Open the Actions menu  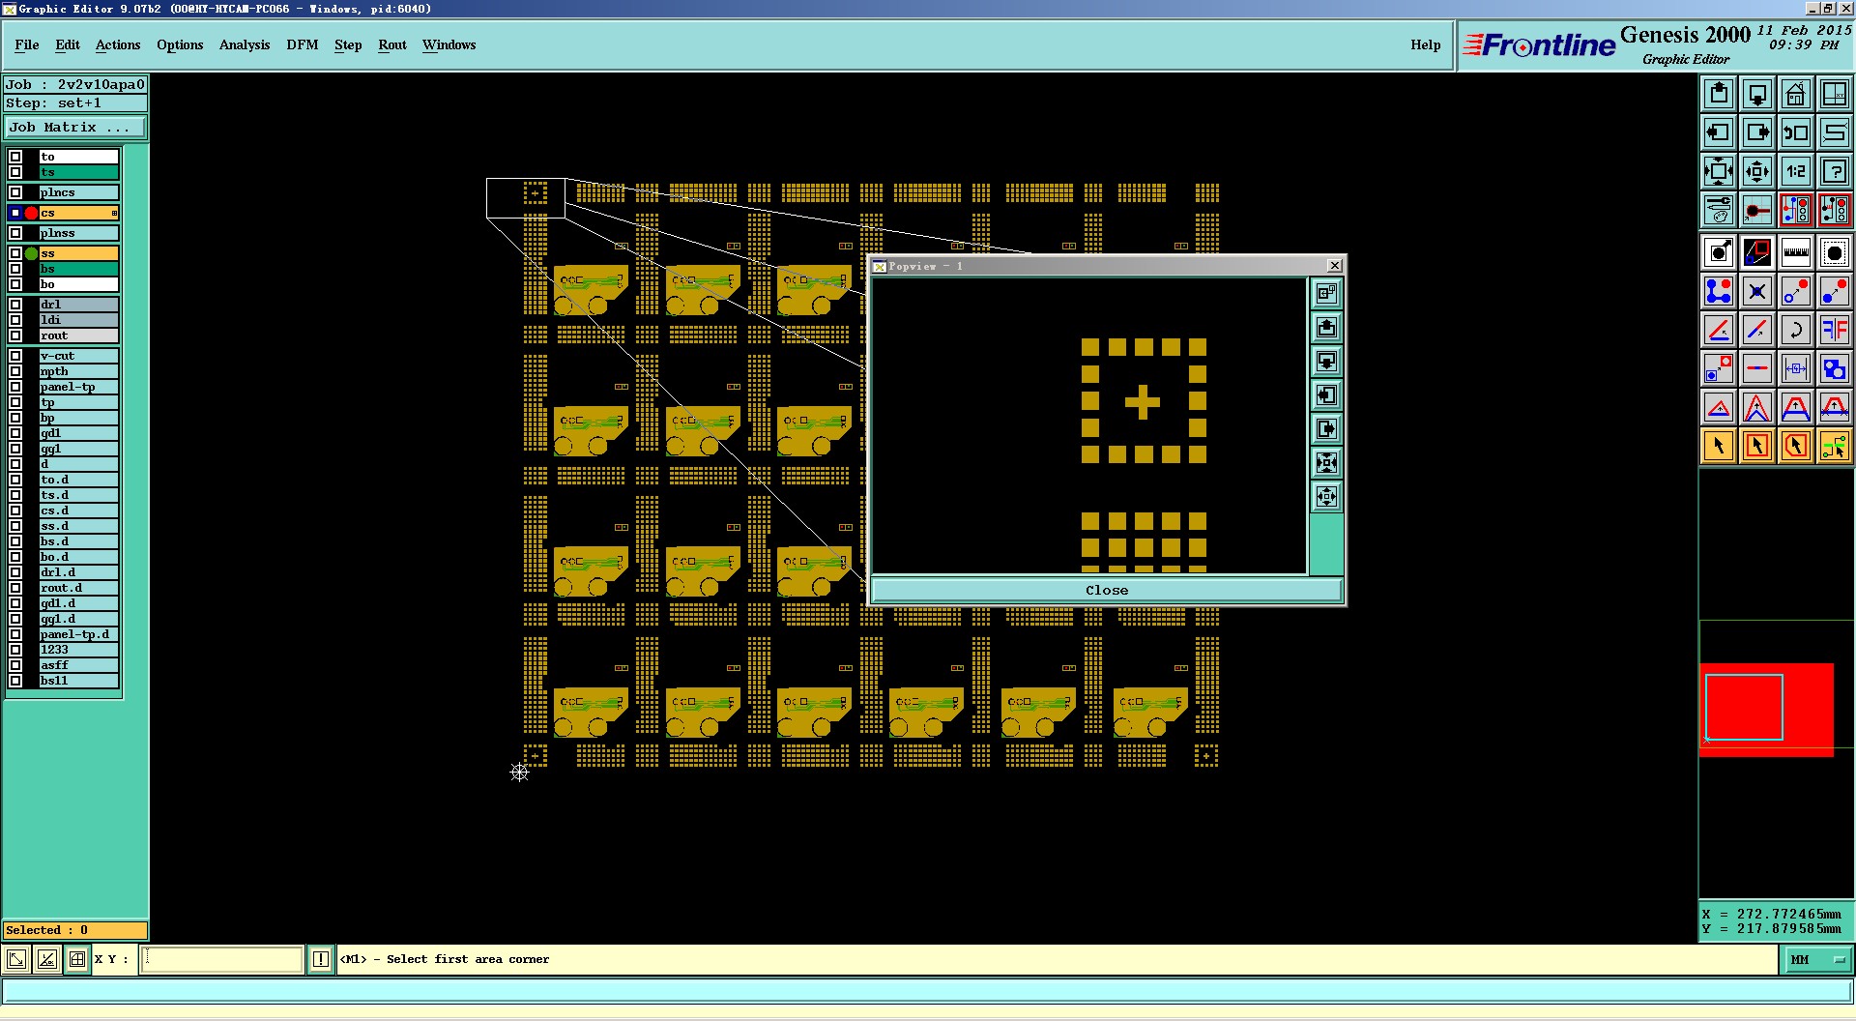point(118,44)
